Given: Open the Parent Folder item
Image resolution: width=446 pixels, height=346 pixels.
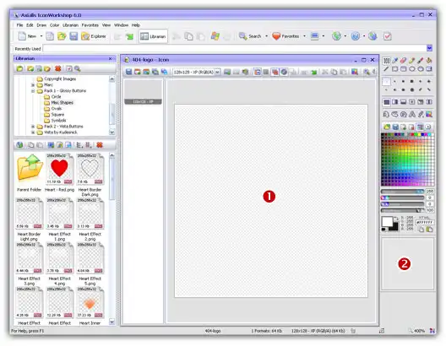Looking at the screenshot, I should pos(30,173).
